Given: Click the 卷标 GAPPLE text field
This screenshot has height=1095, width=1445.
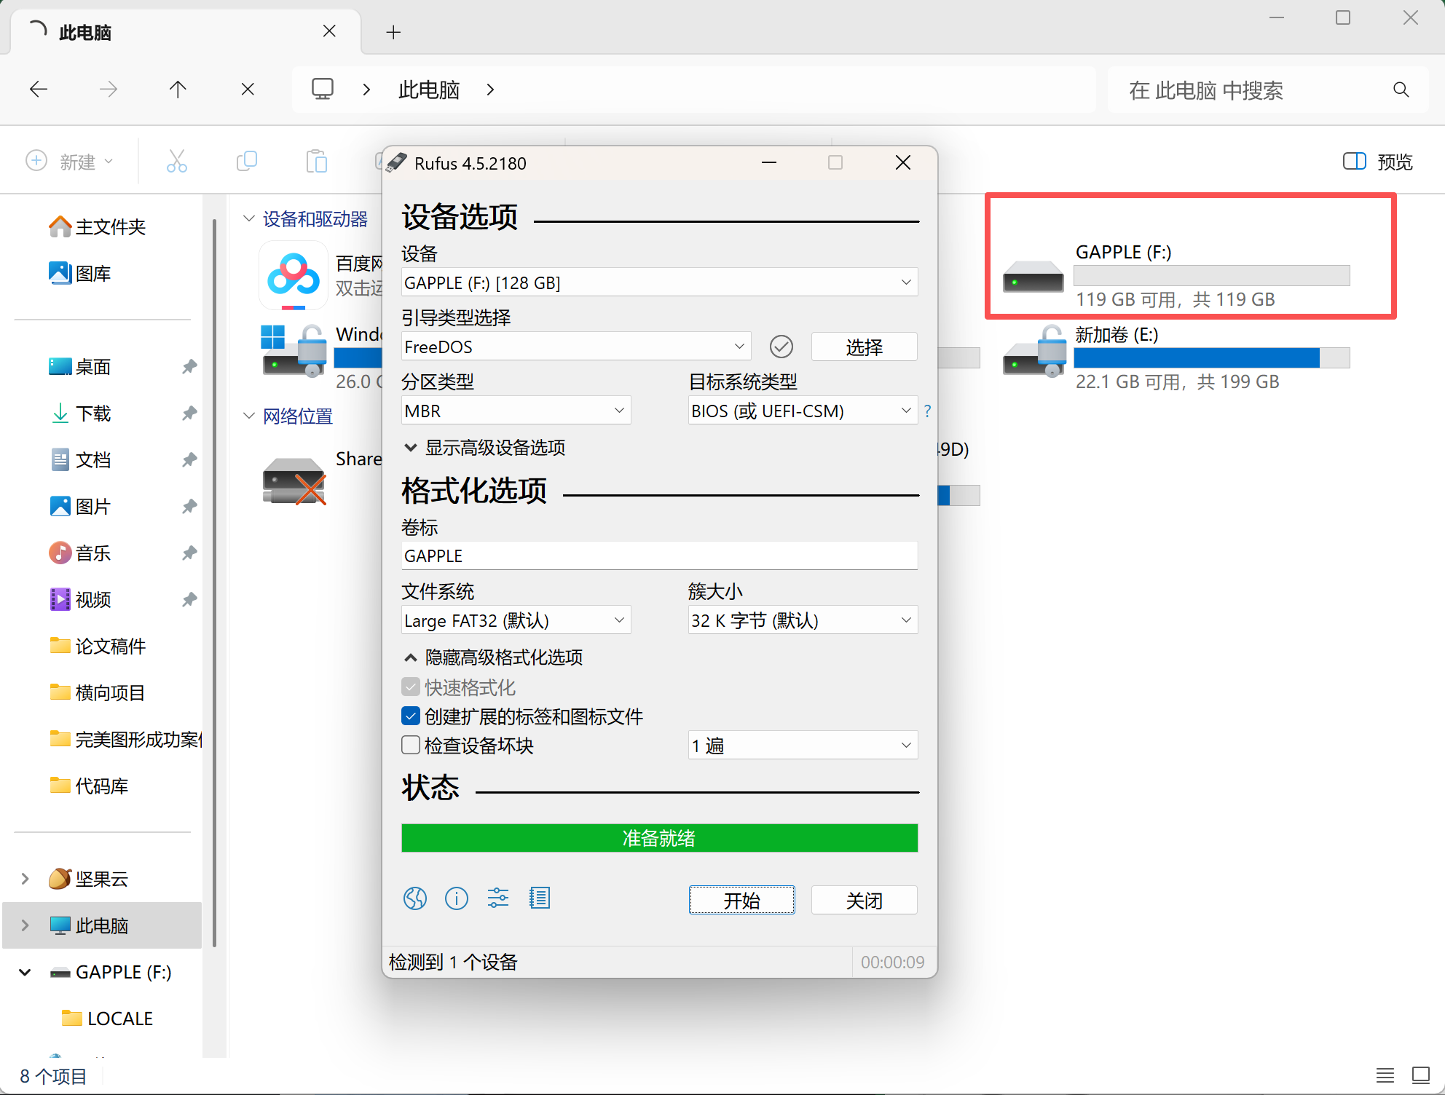Looking at the screenshot, I should coord(659,556).
